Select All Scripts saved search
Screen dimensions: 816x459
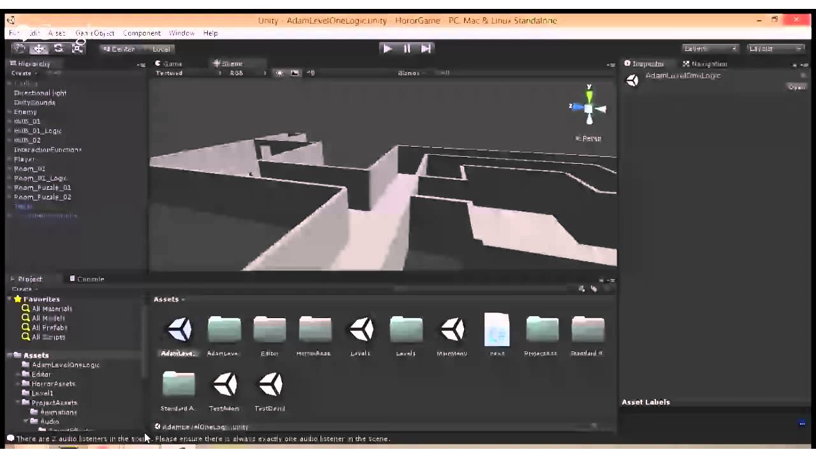point(43,337)
